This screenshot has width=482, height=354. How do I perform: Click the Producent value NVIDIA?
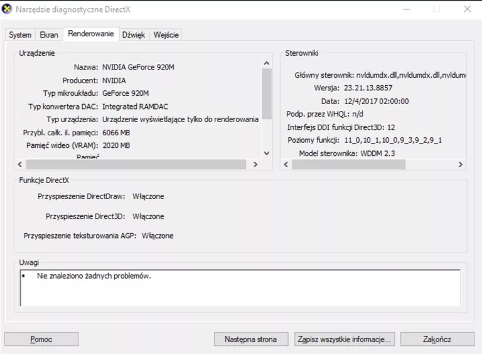114,80
